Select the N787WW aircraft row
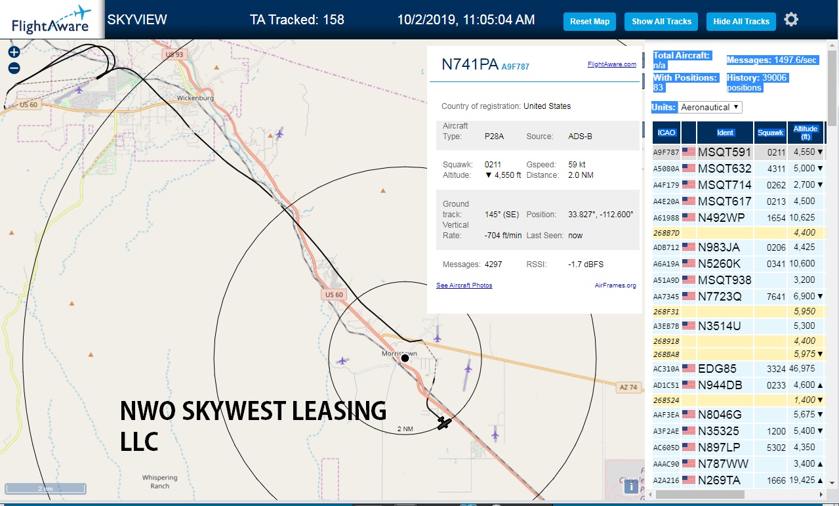The width and height of the screenshot is (839, 506). (x=738, y=464)
